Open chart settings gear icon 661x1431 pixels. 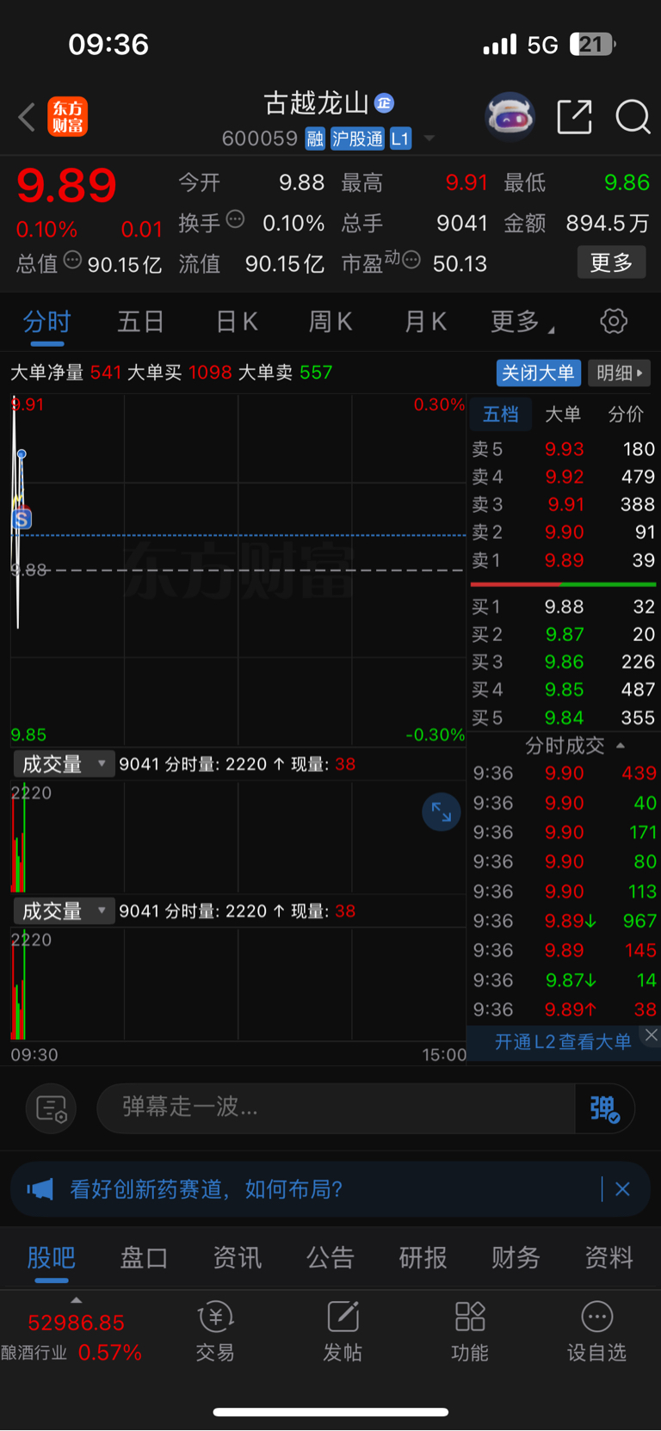[614, 322]
